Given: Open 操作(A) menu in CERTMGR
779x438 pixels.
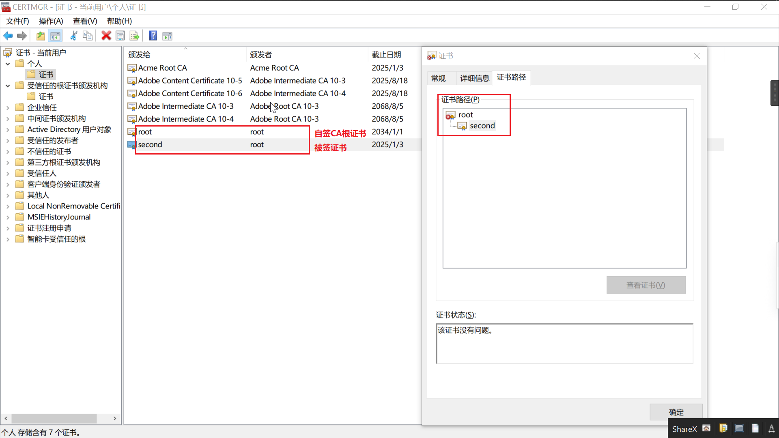Looking at the screenshot, I should coord(50,20).
